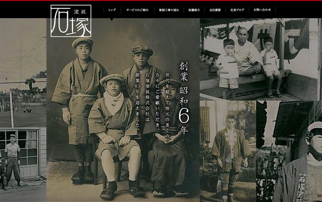Navigate to 会社概要 in the top menu
This screenshot has height=202, width=322.
[216, 10]
